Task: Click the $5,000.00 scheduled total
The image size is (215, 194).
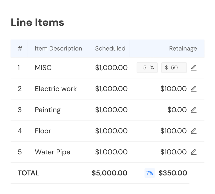Action: 110,173
